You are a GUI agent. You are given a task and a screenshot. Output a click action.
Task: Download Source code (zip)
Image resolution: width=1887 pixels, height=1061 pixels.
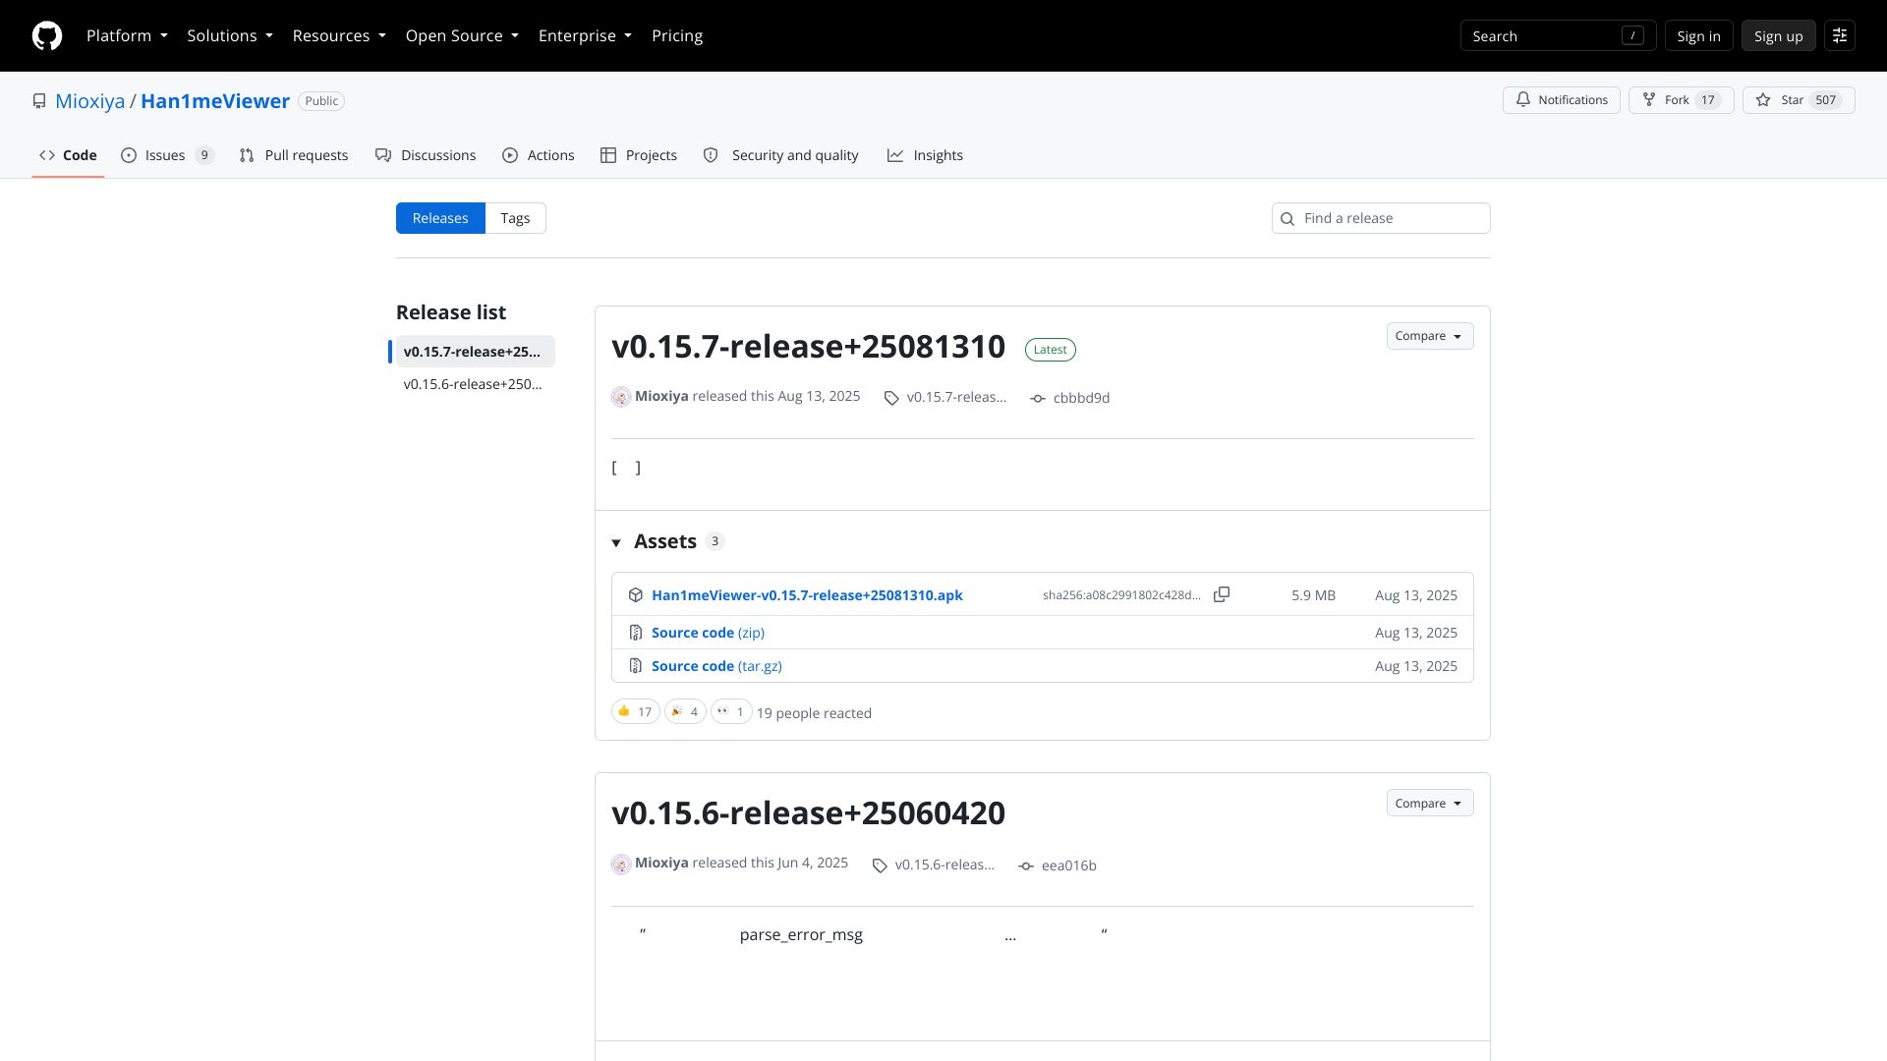pos(708,633)
